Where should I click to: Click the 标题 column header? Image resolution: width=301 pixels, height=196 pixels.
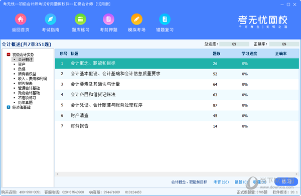[74, 54]
